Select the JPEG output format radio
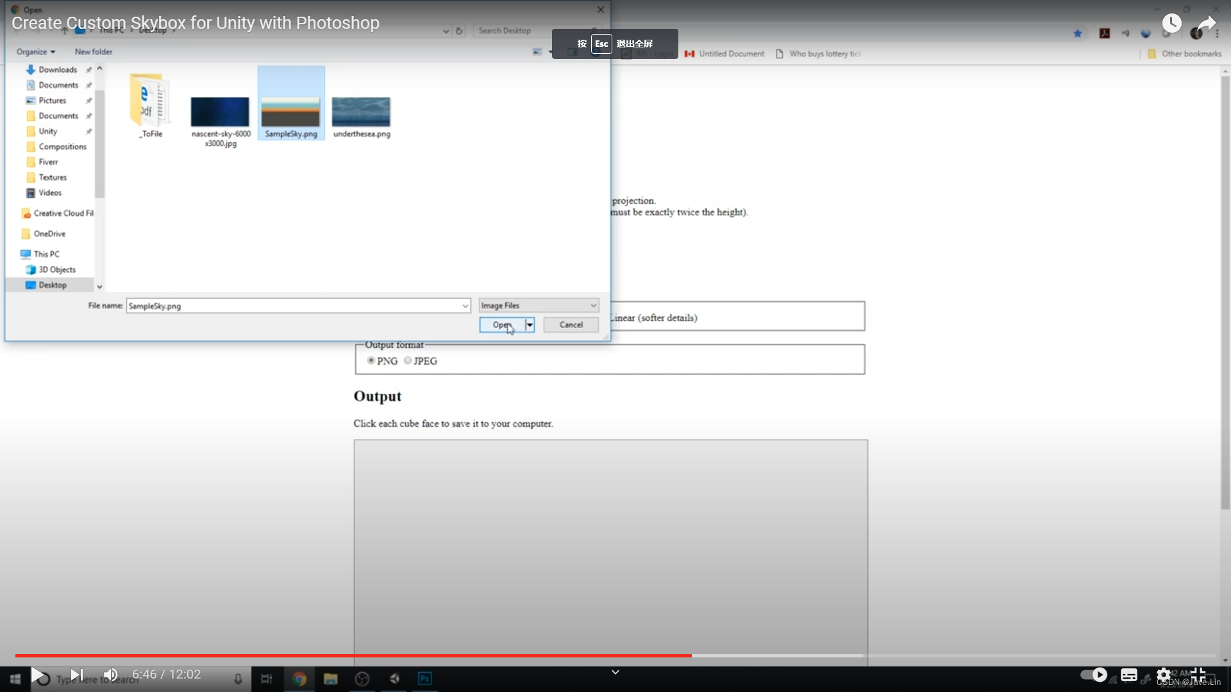 pyautogui.click(x=408, y=361)
